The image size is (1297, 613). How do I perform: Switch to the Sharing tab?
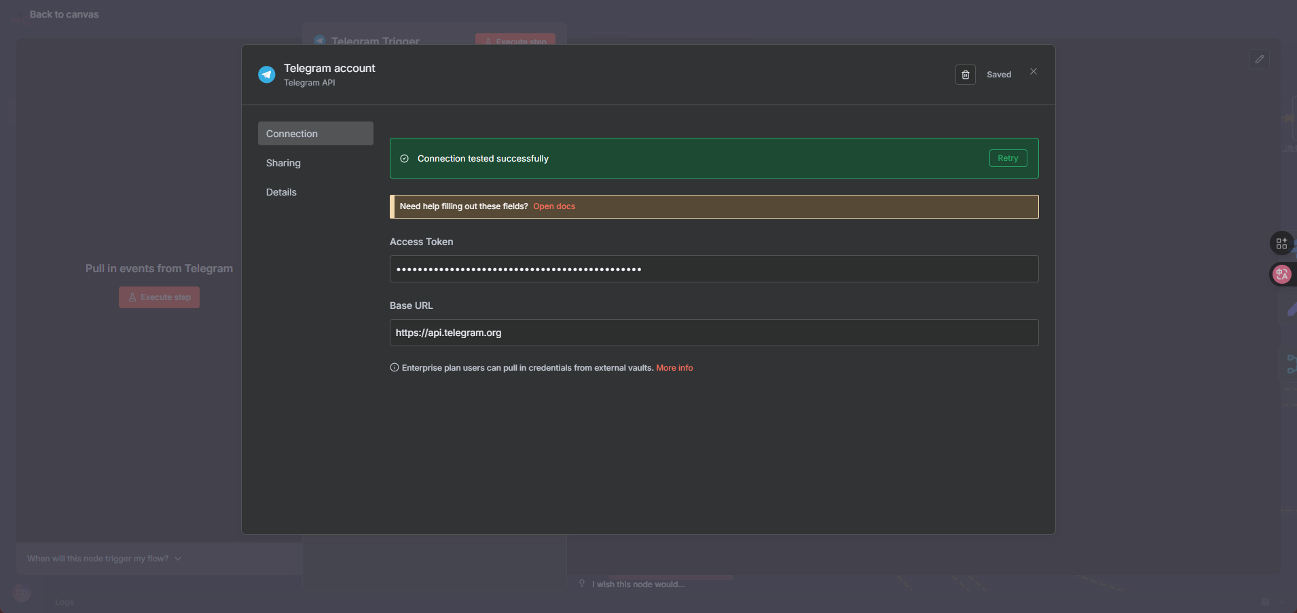click(283, 163)
